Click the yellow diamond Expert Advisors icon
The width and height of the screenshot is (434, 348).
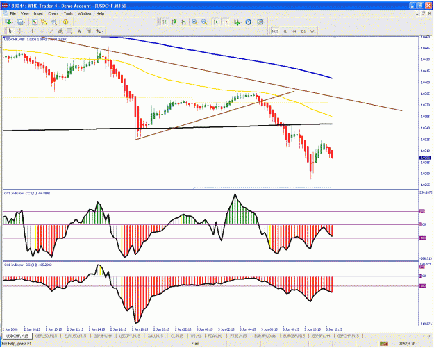click(65, 22)
